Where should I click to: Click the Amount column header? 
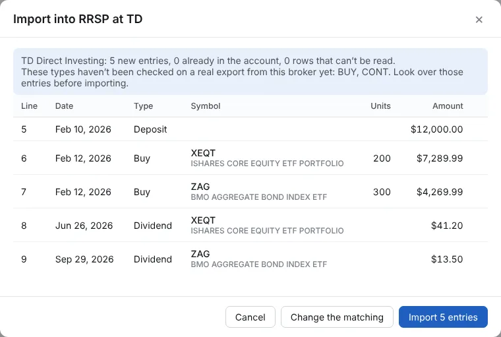point(448,106)
